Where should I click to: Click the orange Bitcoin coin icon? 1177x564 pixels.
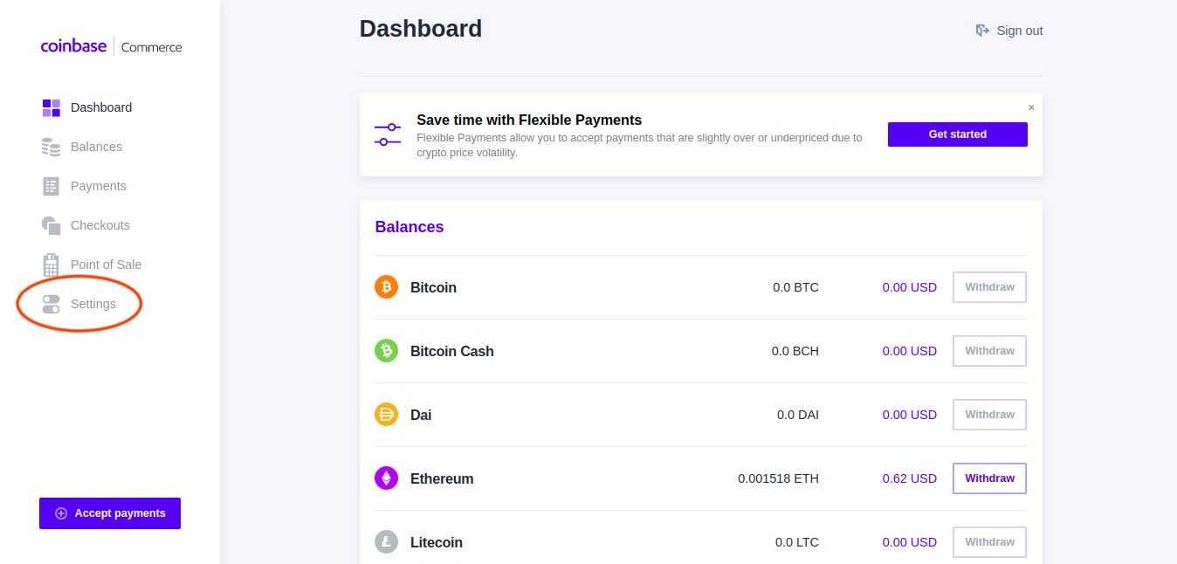[x=386, y=287]
